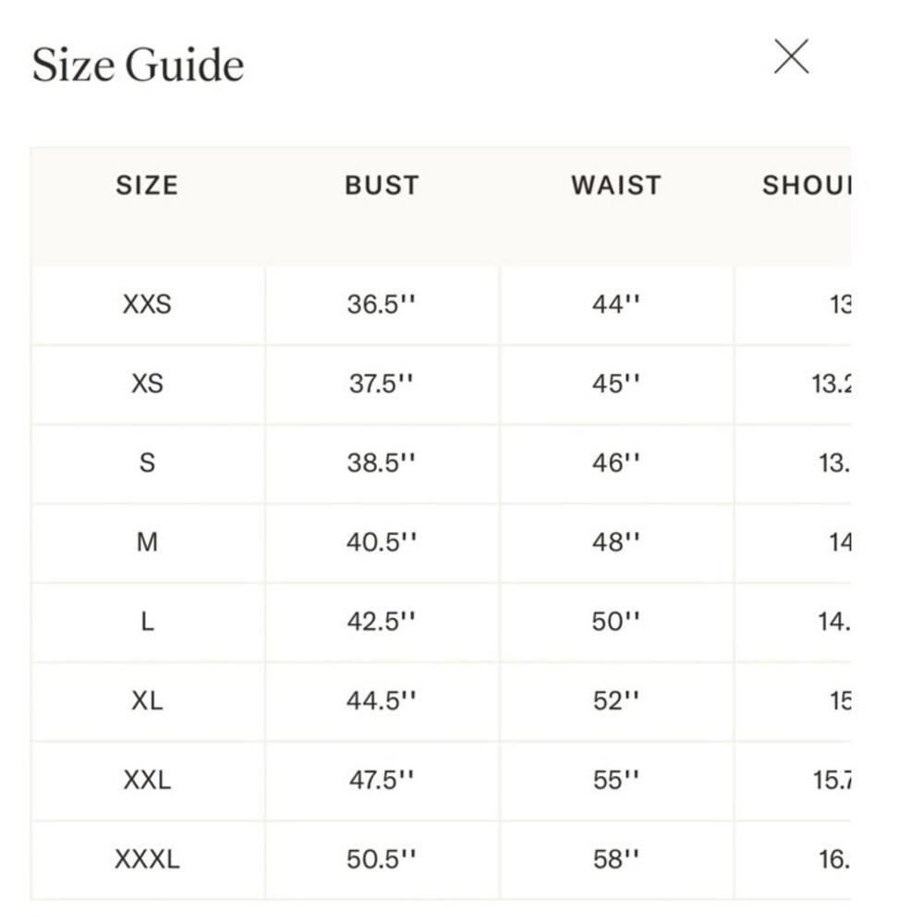Click the Size Guide title text

pyautogui.click(x=138, y=65)
